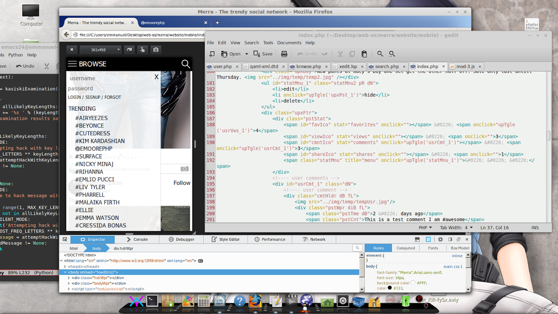The image size is (558, 314).
Task: Click gedit's Save button
Action: (x=263, y=54)
